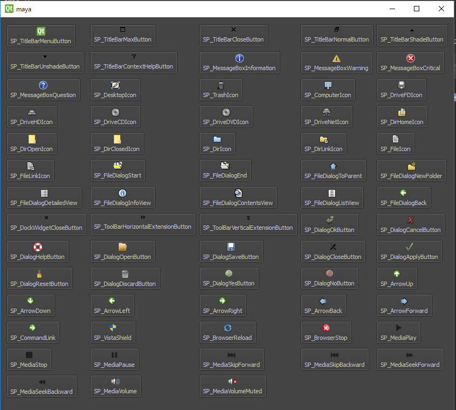Click the SP_DialogSaveButton floppy button

coord(230,251)
